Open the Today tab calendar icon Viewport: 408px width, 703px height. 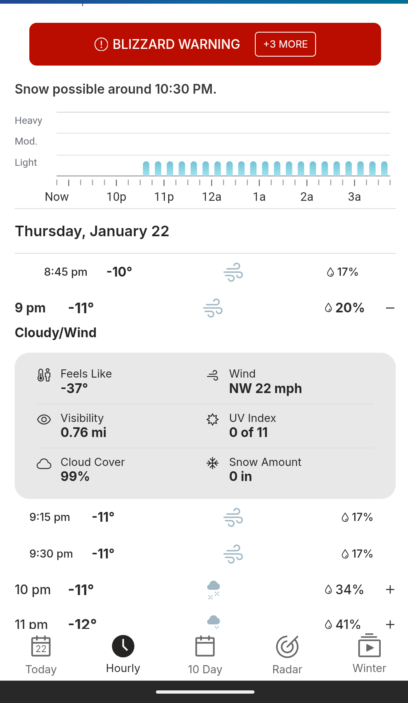pyautogui.click(x=41, y=646)
